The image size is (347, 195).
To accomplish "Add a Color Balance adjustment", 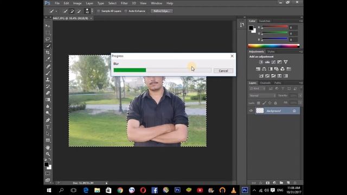I will (264, 69).
